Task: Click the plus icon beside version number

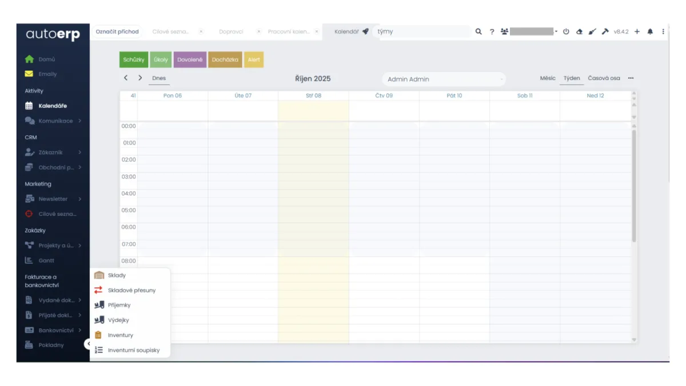Action: click(x=637, y=32)
